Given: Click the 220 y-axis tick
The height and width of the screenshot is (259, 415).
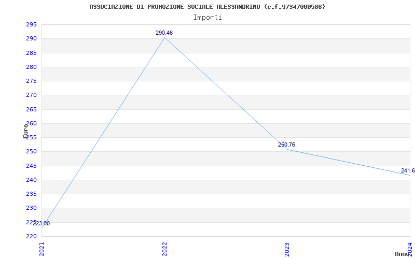Looking at the screenshot, I should (31, 236).
